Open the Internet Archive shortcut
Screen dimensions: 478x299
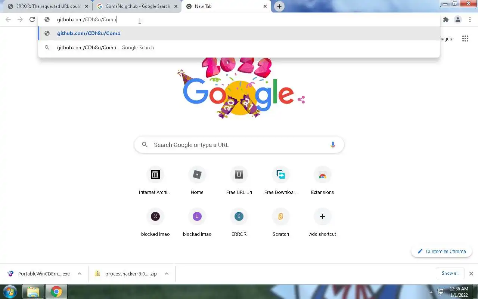[155, 181]
